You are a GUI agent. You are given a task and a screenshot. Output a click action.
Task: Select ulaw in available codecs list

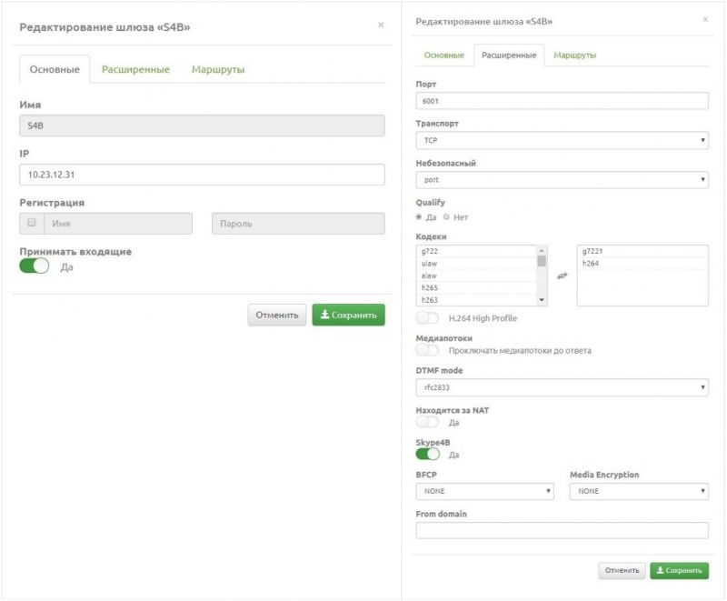[476, 264]
